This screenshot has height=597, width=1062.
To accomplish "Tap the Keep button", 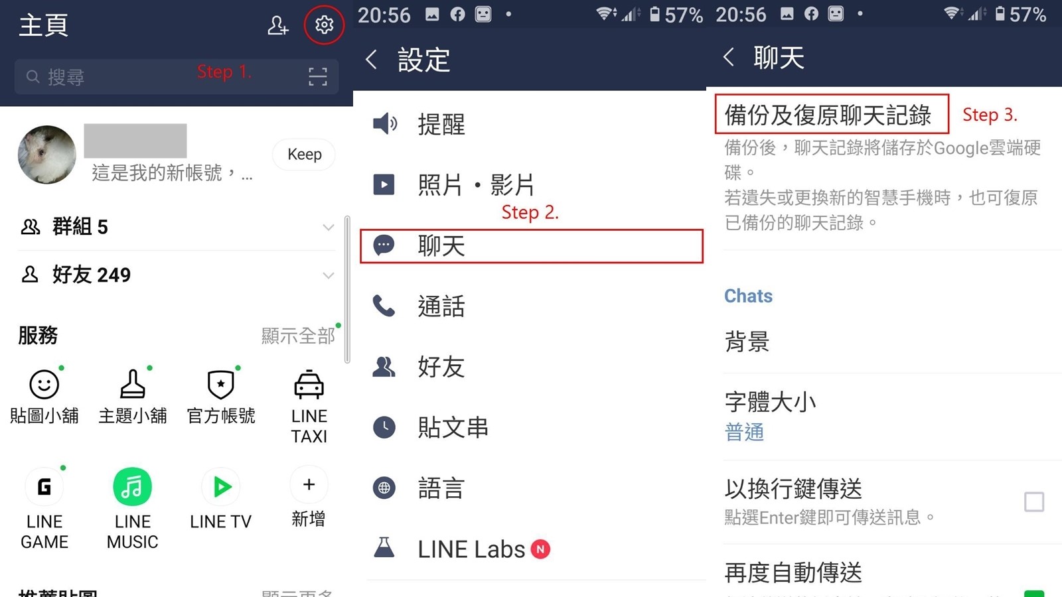I will pyautogui.click(x=304, y=155).
